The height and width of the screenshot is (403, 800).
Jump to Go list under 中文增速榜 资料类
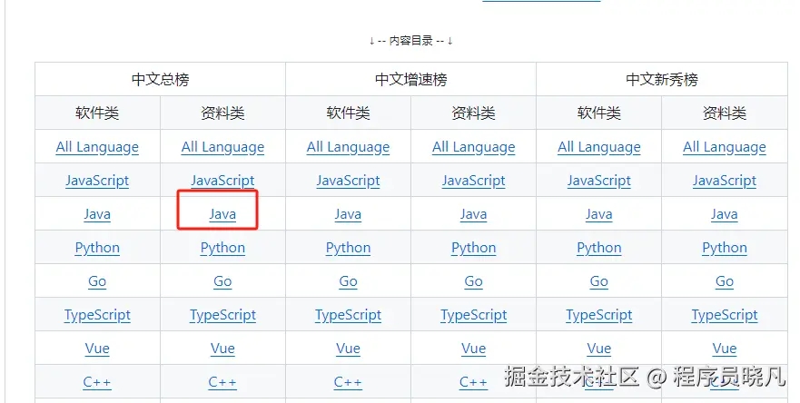473,281
